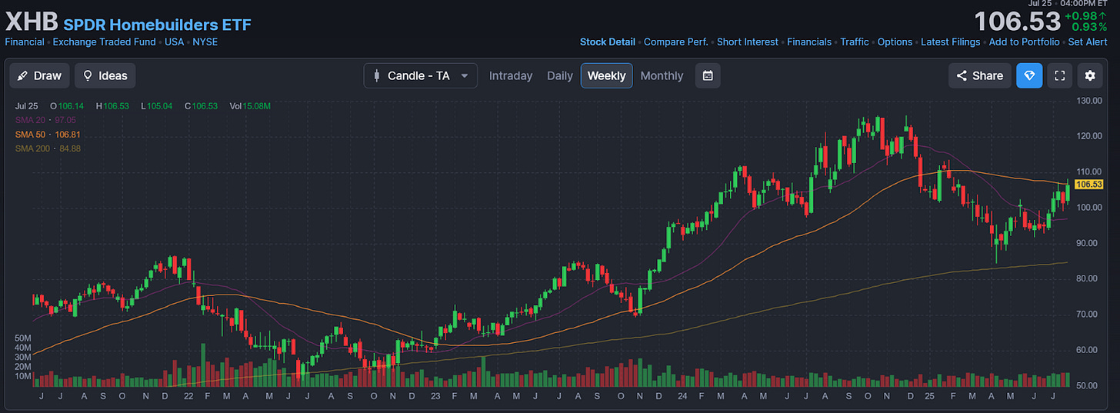Click the blue diamond premium icon

pos(1029,75)
